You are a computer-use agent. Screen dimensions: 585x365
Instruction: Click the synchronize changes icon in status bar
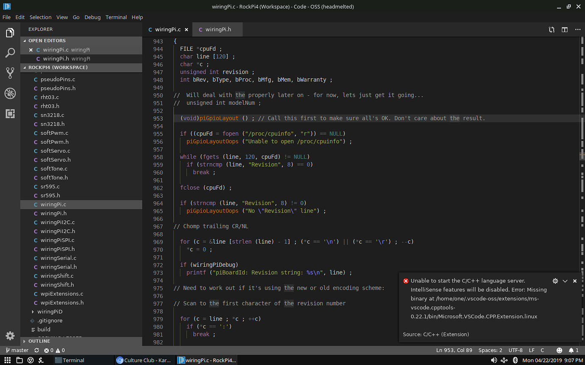coord(36,350)
